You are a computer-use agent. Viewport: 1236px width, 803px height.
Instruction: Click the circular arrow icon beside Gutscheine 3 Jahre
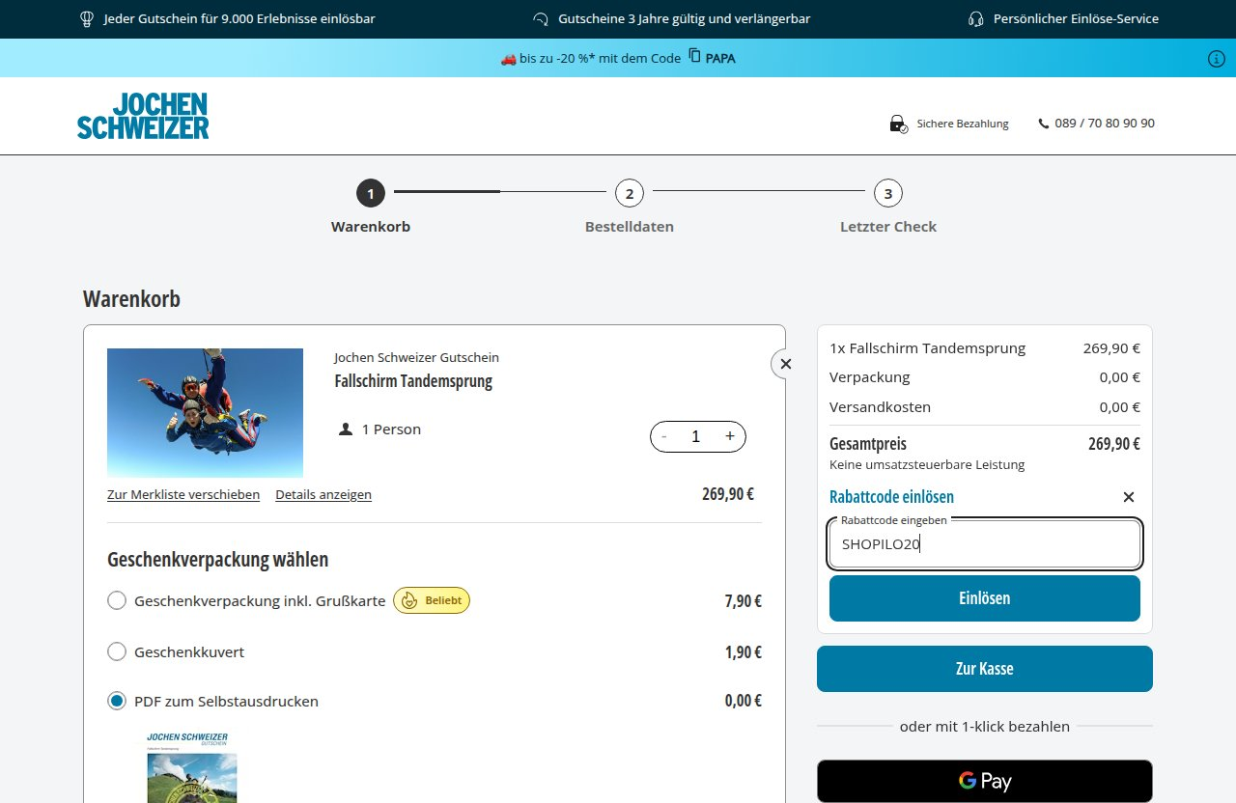point(541,19)
